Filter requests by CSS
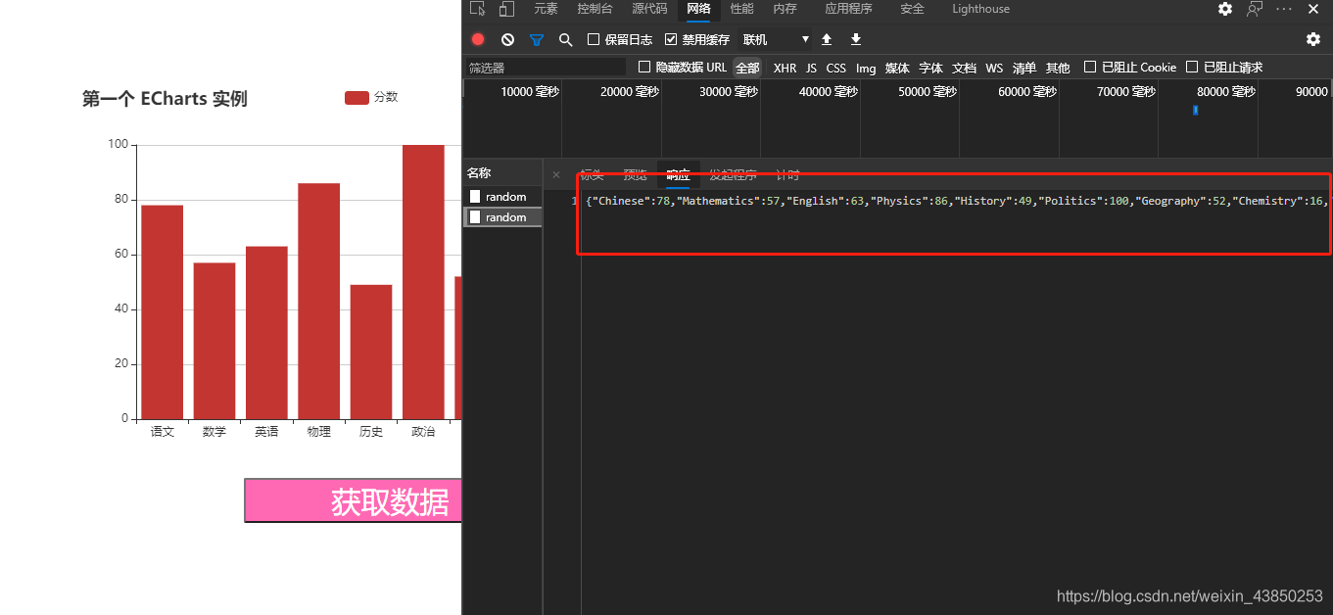 (x=835, y=68)
